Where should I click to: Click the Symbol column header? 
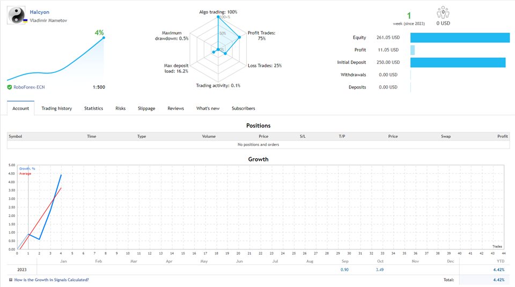click(x=15, y=136)
